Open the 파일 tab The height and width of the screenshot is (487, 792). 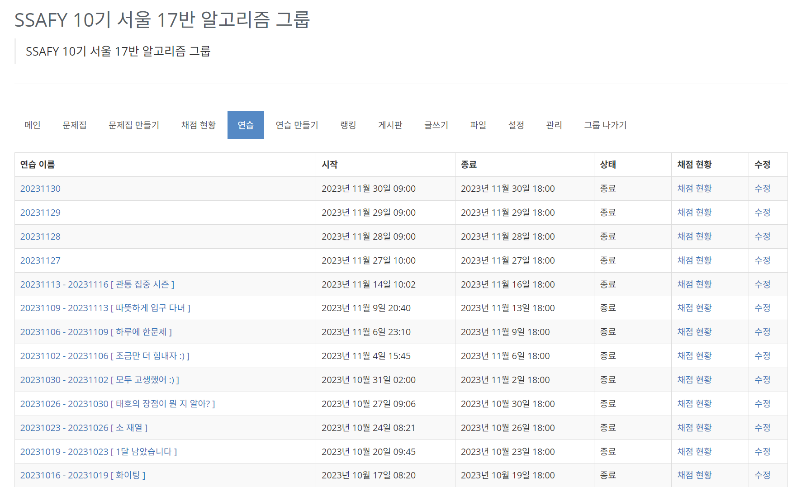479,125
